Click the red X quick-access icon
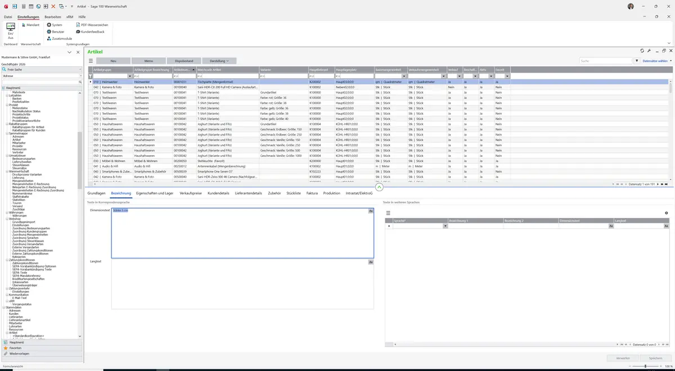 (53, 6)
